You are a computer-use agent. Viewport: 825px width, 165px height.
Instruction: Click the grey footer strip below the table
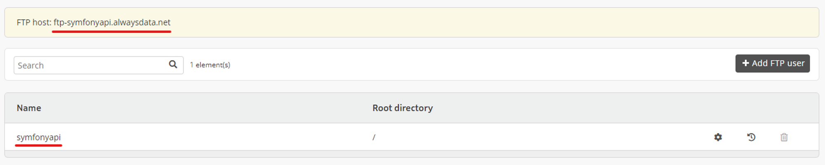click(412, 154)
